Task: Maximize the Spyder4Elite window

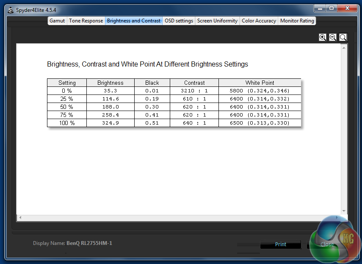Action: tap(332, 8)
